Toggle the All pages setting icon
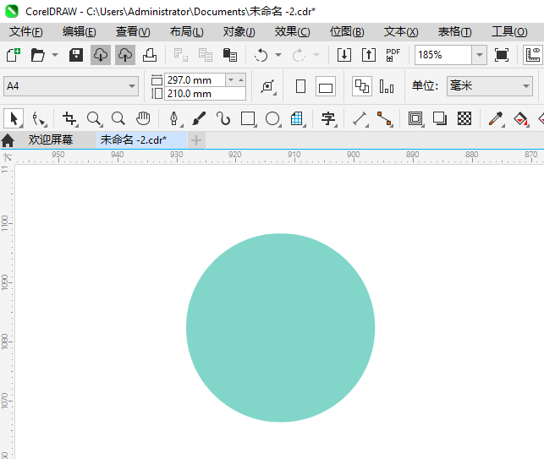 point(362,86)
